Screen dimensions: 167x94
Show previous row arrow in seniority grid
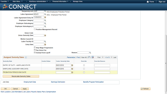[103, 57]
